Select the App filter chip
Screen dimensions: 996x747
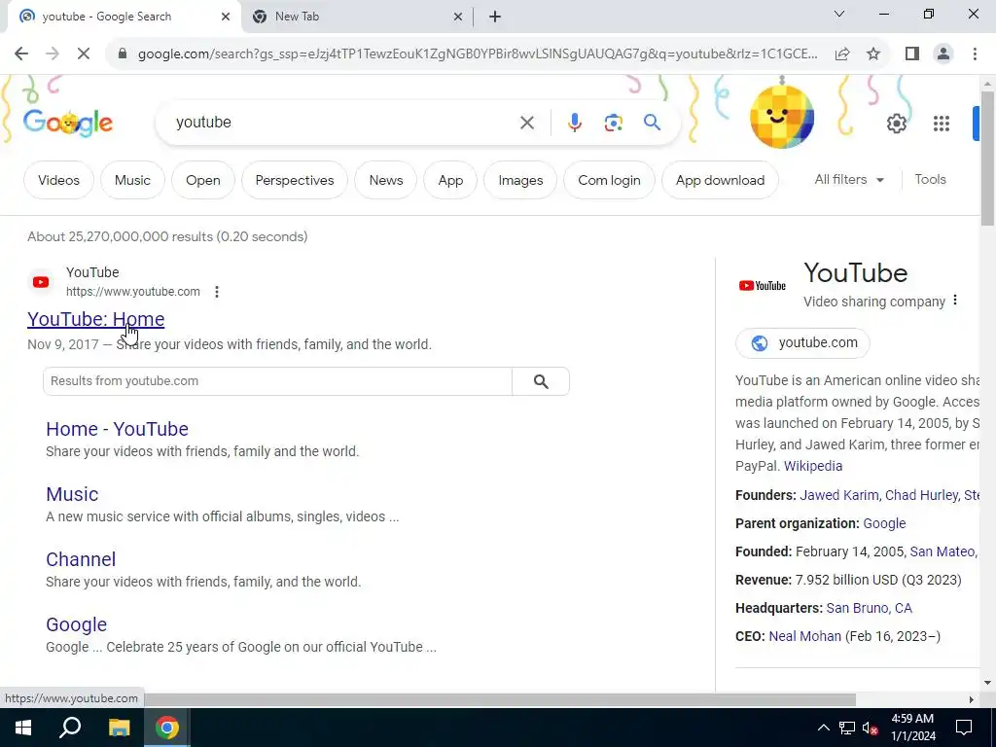(x=450, y=180)
